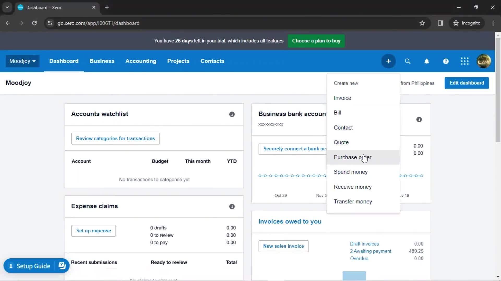
Task: Select Spend money menu item
Action: [363, 172]
